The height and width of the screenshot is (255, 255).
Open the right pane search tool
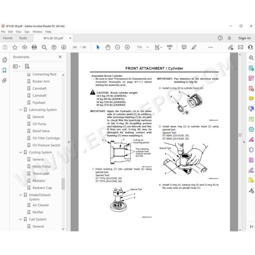pos(251,58)
